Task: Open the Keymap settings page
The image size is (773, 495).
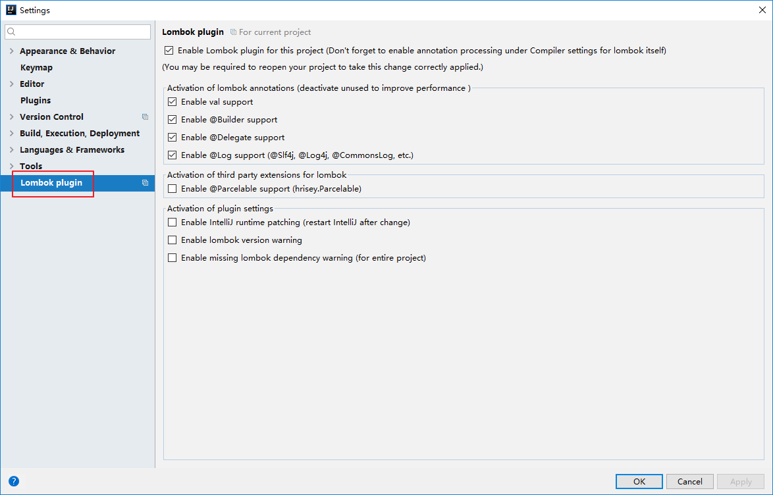Action: (36, 68)
